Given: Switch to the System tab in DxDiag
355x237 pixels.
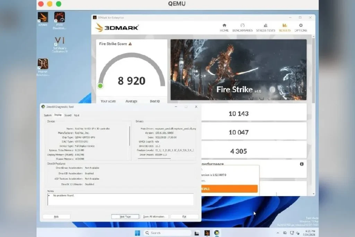Looking at the screenshot, I should coord(47,115).
